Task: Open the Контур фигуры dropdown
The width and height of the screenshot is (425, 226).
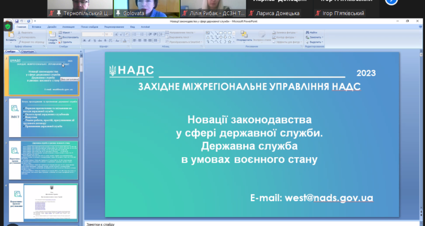Action: 284,37
